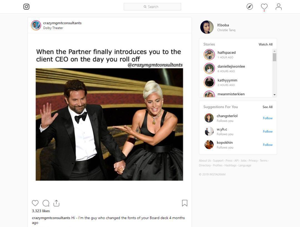
Task: Open halfspaced story avatar
Action: [x=209, y=55]
